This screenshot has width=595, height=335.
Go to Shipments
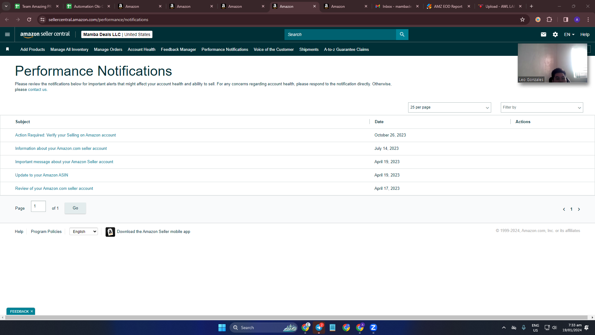point(309,49)
